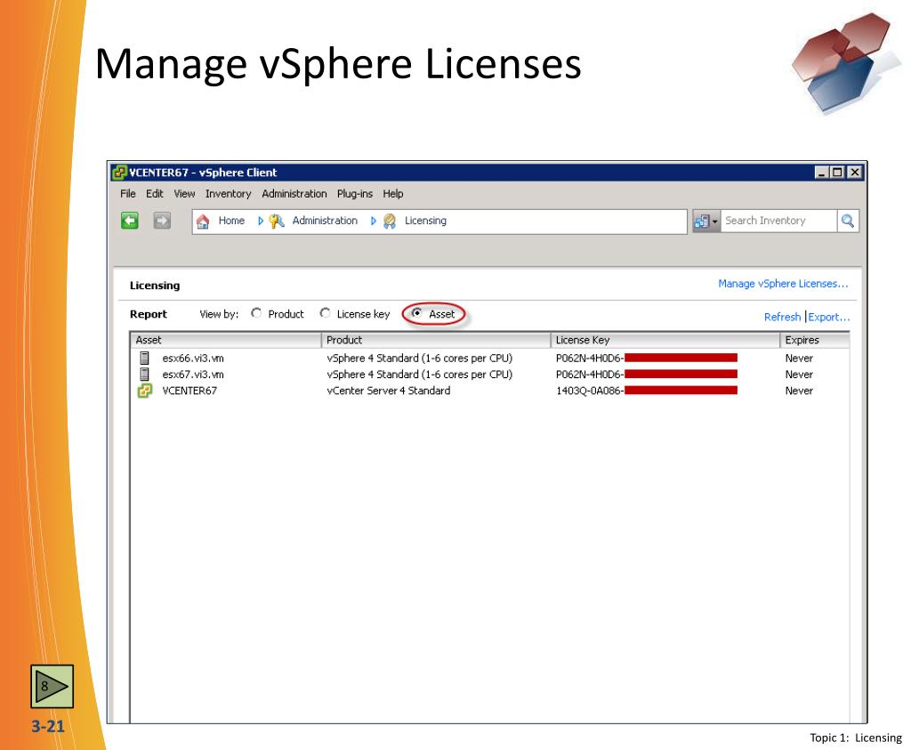Click the 1403Q-0A086 license key cell
911x750 pixels.
[x=647, y=391]
